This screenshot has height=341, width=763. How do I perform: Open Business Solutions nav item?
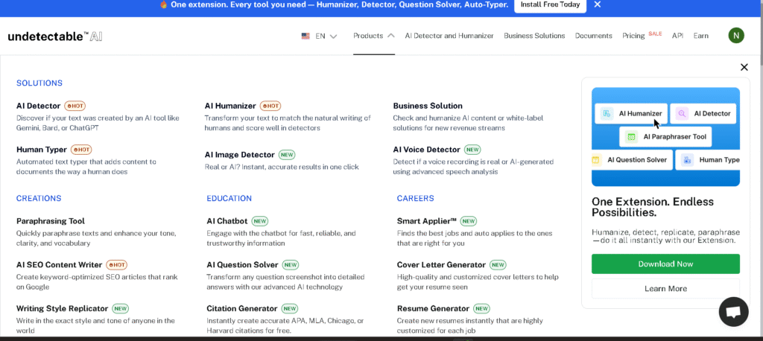coord(534,36)
